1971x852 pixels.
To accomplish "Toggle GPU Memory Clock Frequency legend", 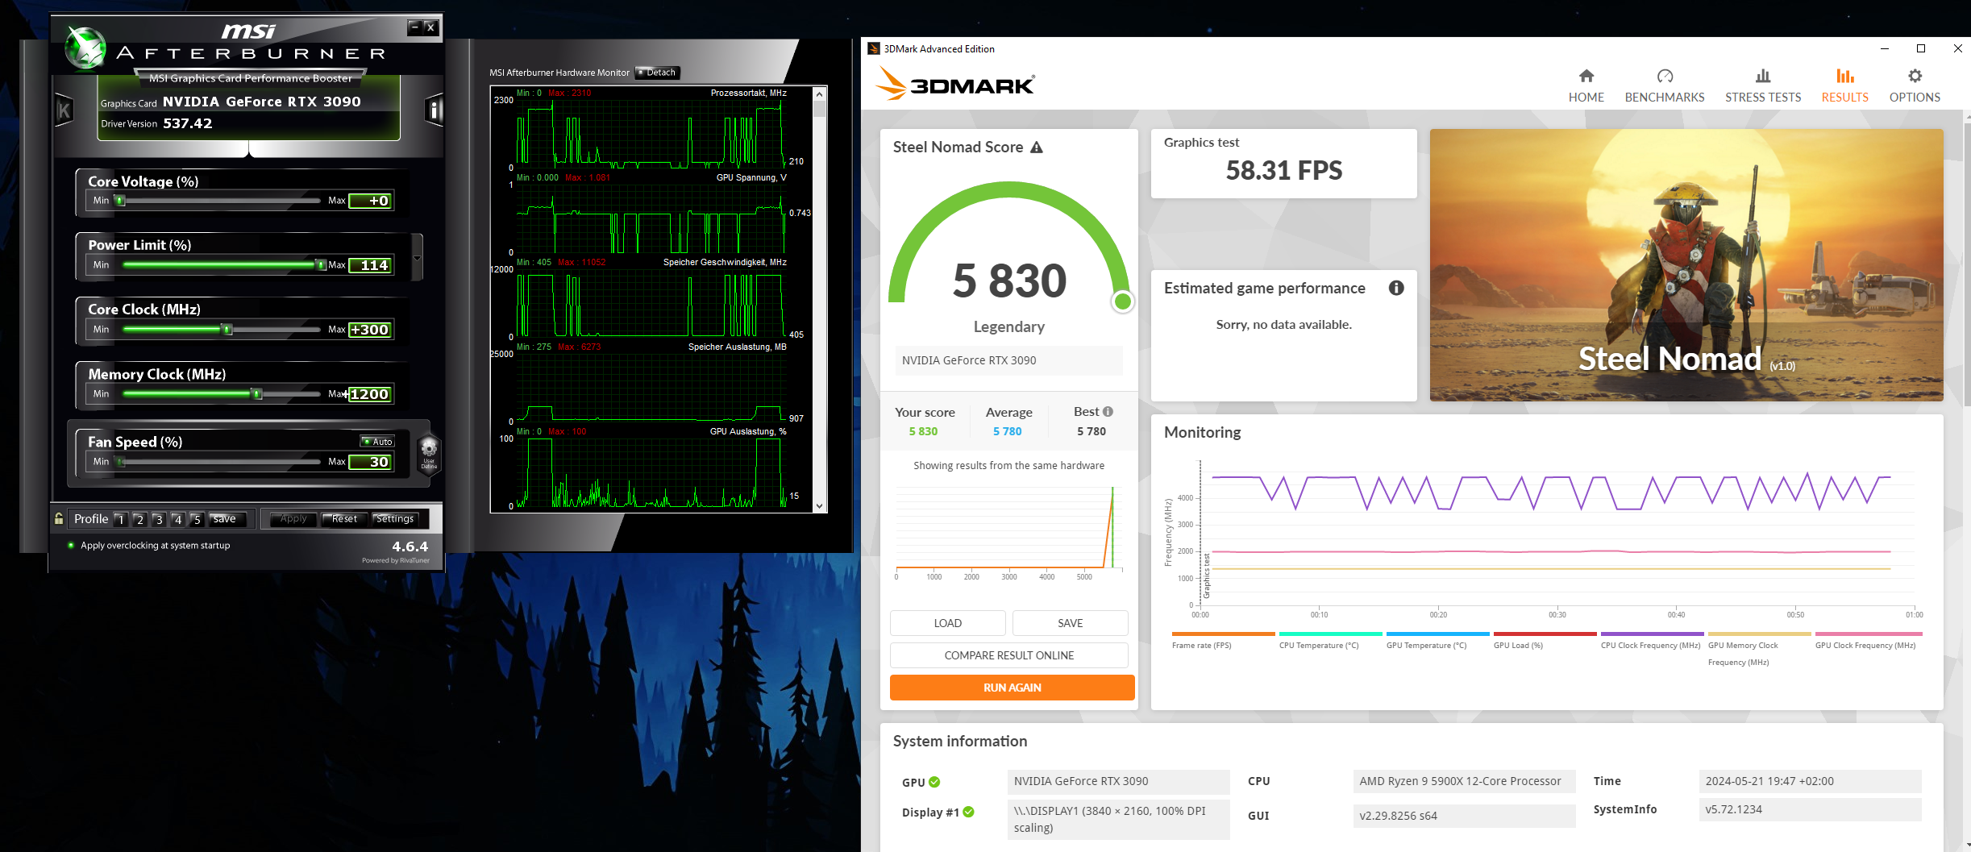I will (1759, 650).
